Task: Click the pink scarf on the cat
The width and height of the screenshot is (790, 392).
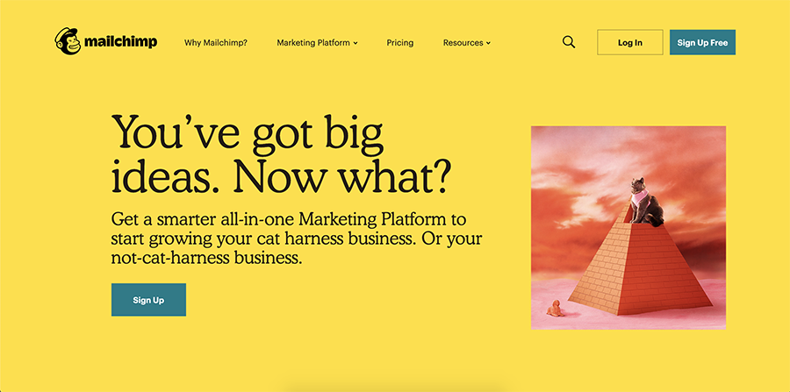Action: [x=639, y=198]
